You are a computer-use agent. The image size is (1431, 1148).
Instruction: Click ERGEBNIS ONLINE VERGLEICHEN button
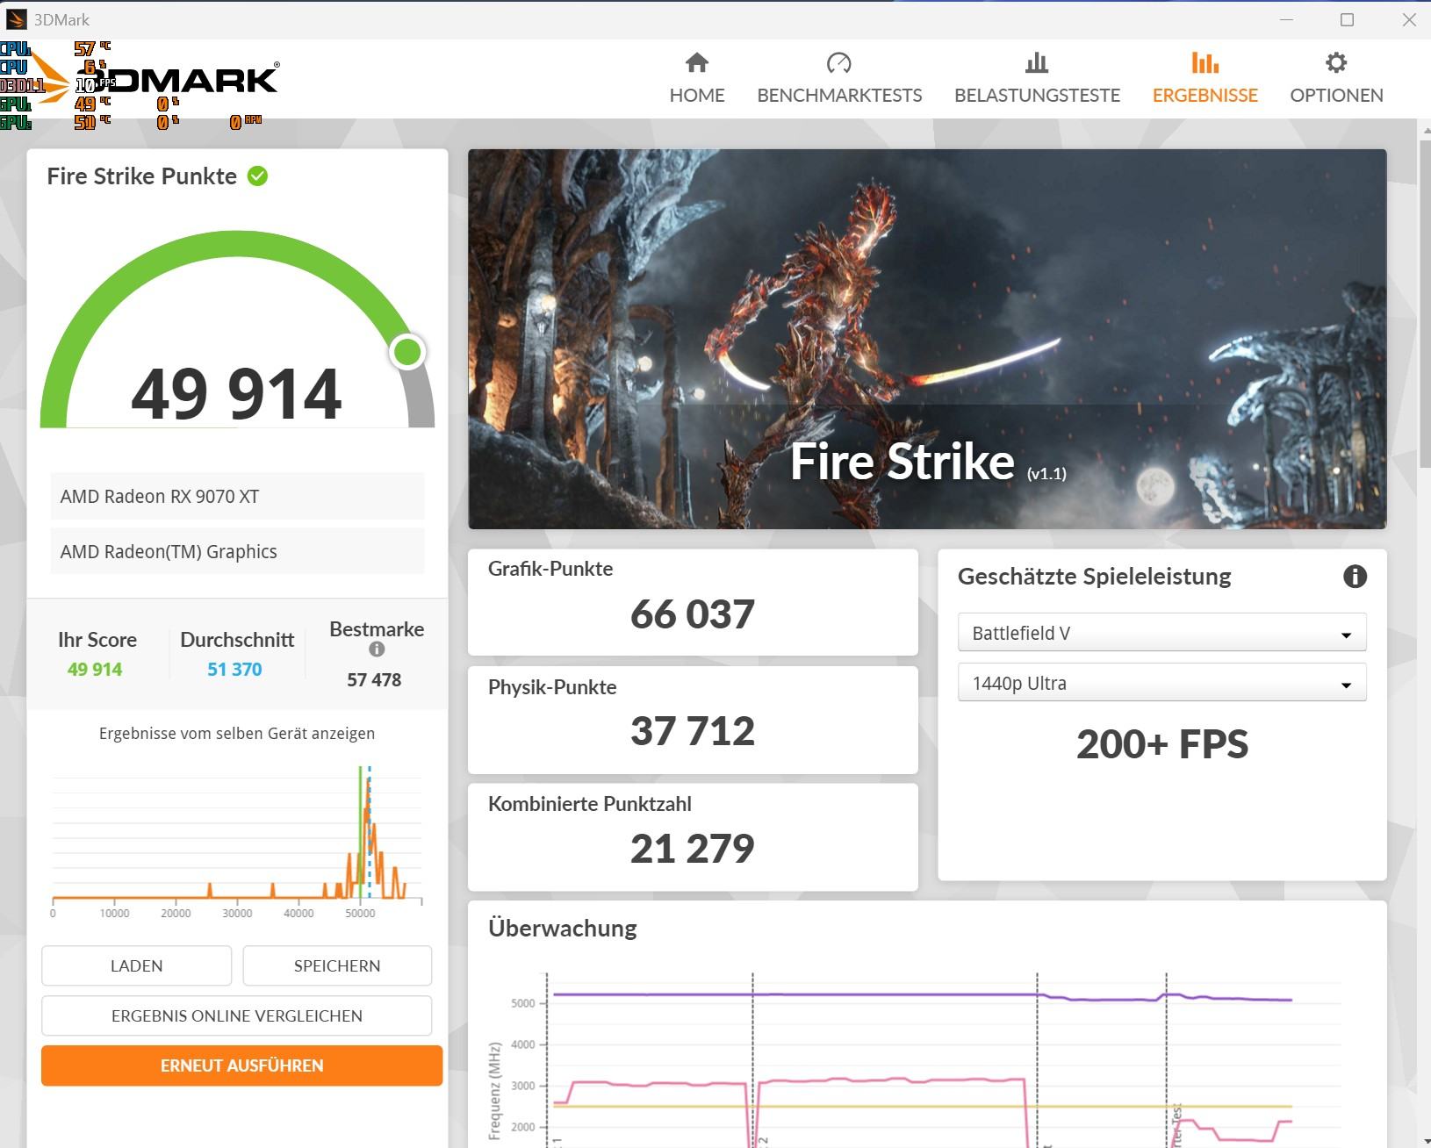pos(236,1015)
